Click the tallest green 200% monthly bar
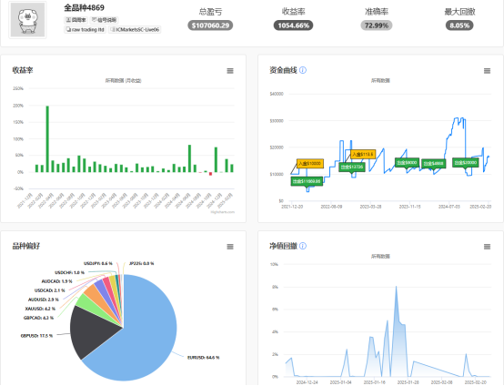 coord(47,139)
